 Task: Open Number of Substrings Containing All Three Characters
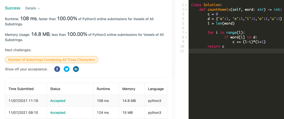point(51,60)
